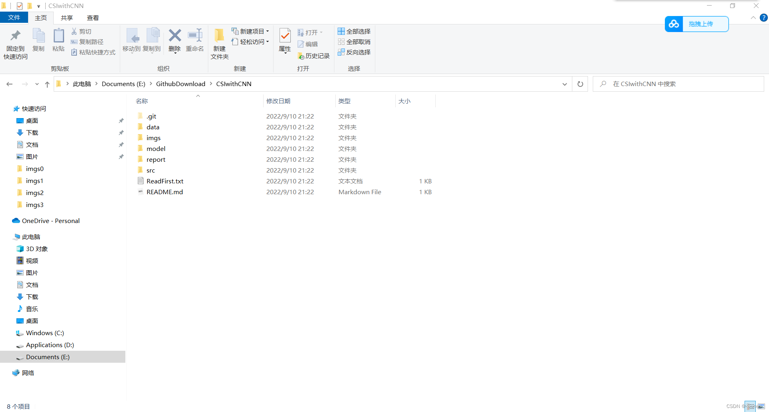769x412 pixels.
Task: Open OneDrive - Personal in sidebar
Action: [46, 221]
